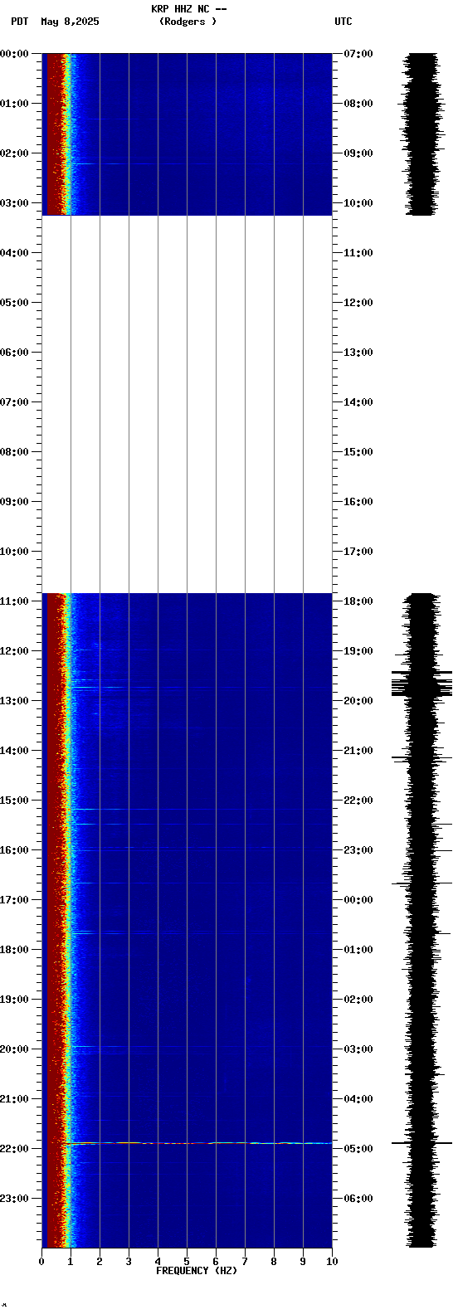Image resolution: width=458 pixels, height=1314 pixels.
Task: Click the 4 tick on the frequency axis
Action: coord(158,1262)
